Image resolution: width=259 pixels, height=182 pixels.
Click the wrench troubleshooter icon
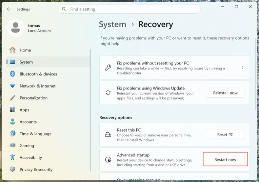click(108, 68)
